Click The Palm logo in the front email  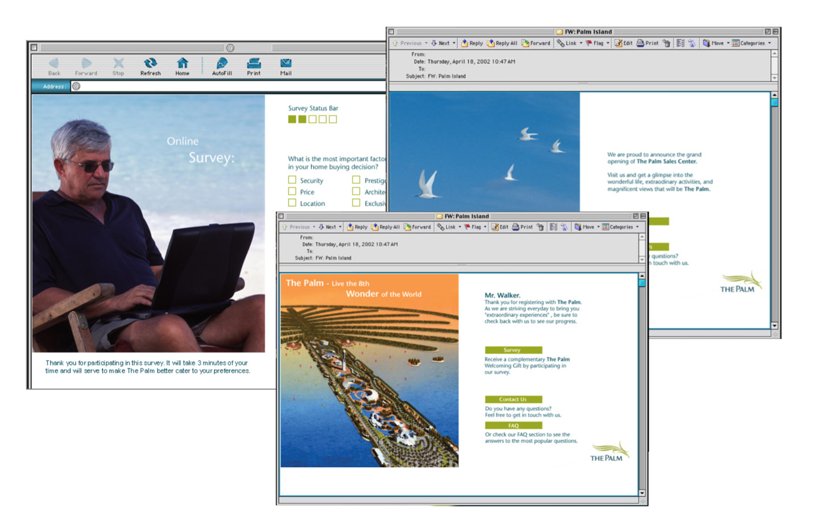pyautogui.click(x=610, y=452)
